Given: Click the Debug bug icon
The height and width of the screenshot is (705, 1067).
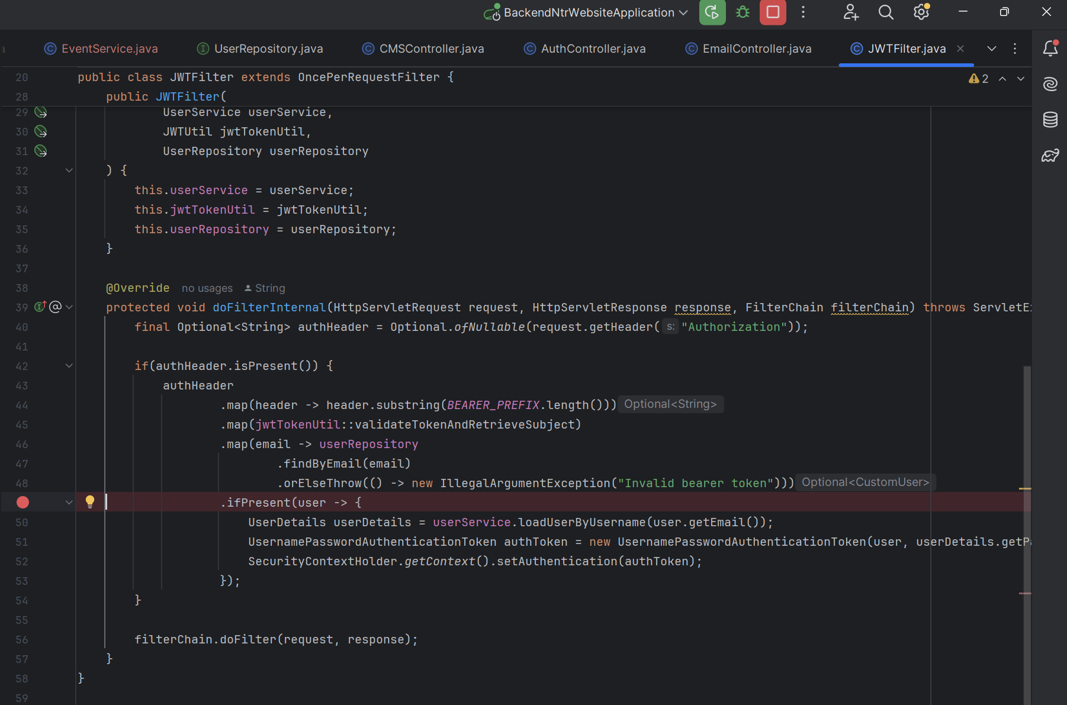Looking at the screenshot, I should (x=743, y=12).
